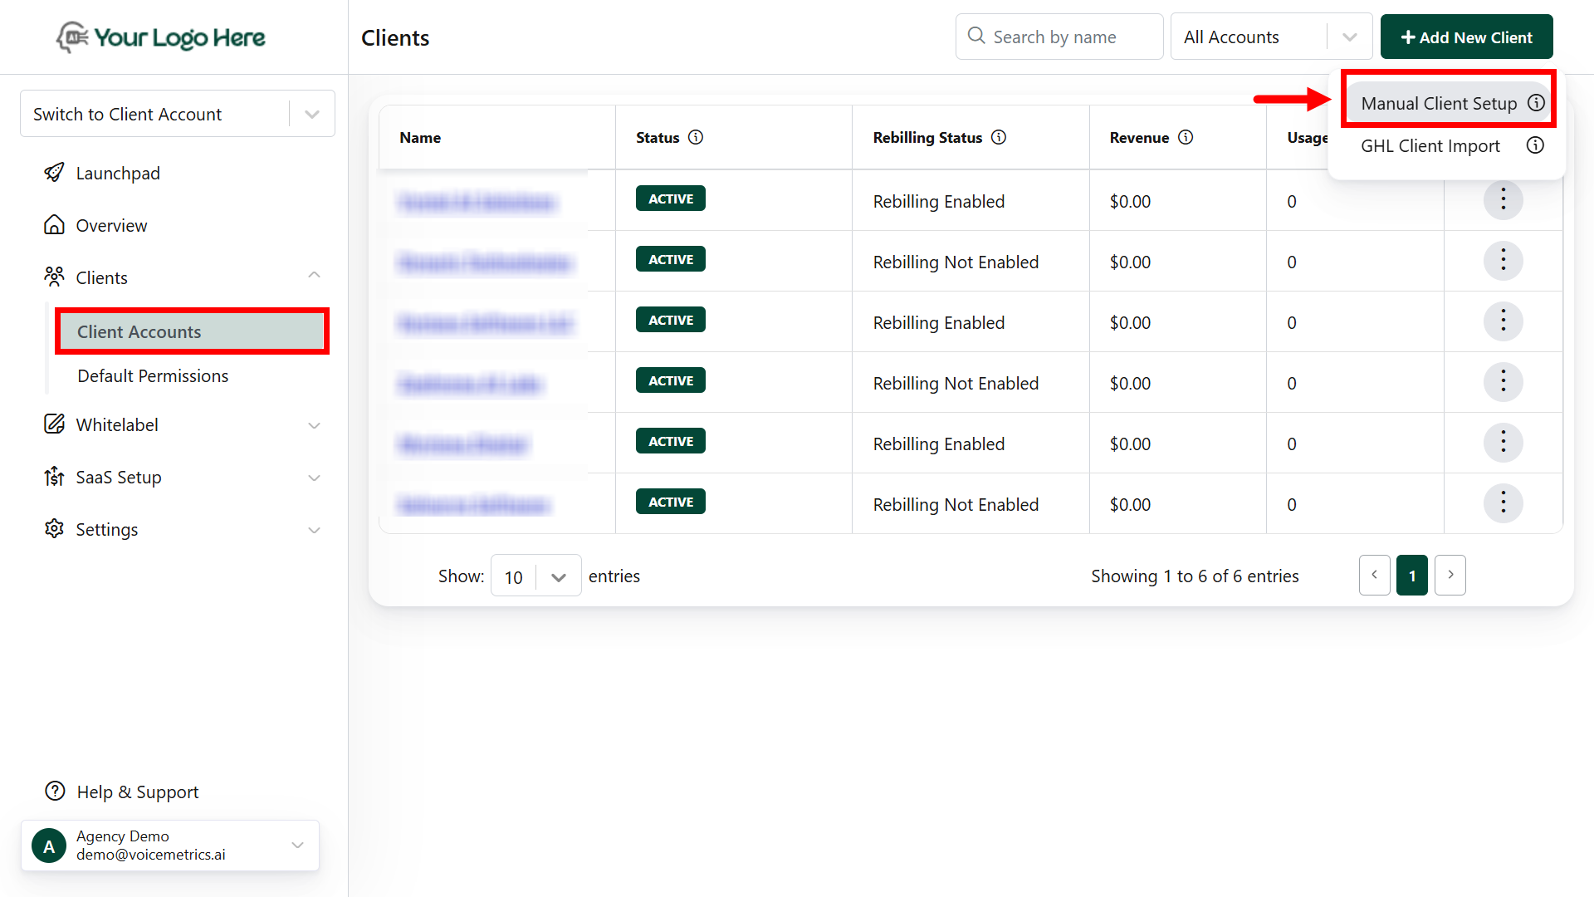Screen dimensions: 1594x897
Task: Change entries shown using the Show dropdown
Action: (x=535, y=575)
